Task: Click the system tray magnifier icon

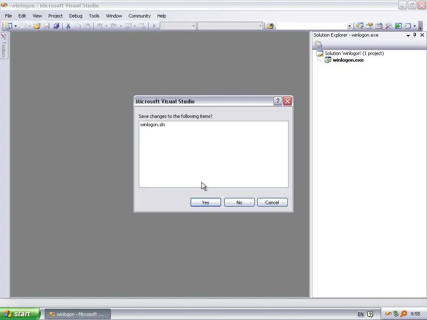Action: click(x=404, y=314)
